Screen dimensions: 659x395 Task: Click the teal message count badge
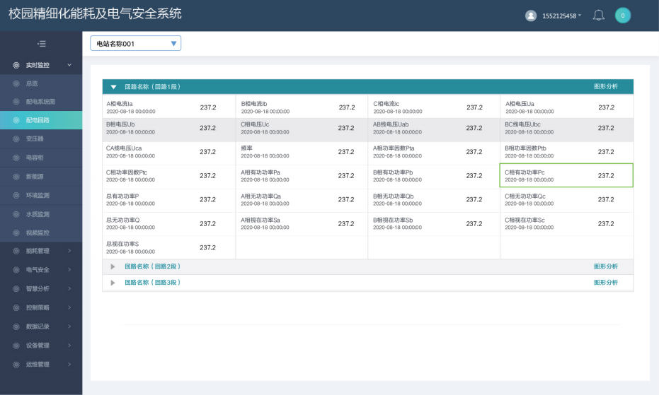click(x=622, y=16)
